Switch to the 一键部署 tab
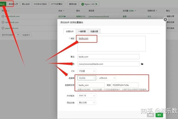The height and width of the screenshot is (119, 178). [82, 31]
